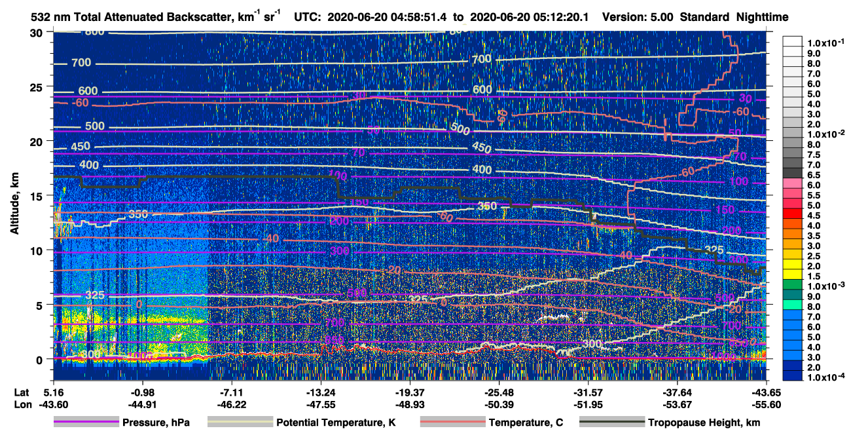Click the longitude value -51.95
Viewport: 851px width, 437px height.
point(587,404)
